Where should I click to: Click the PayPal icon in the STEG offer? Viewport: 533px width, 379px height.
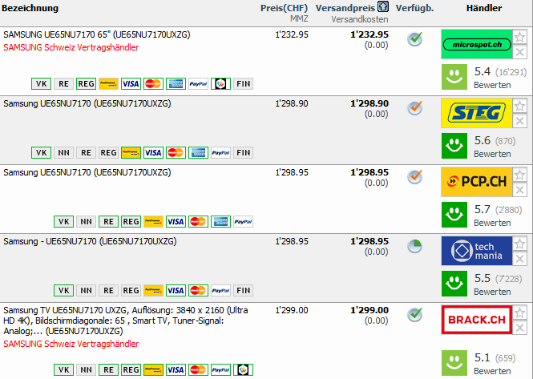(x=221, y=152)
